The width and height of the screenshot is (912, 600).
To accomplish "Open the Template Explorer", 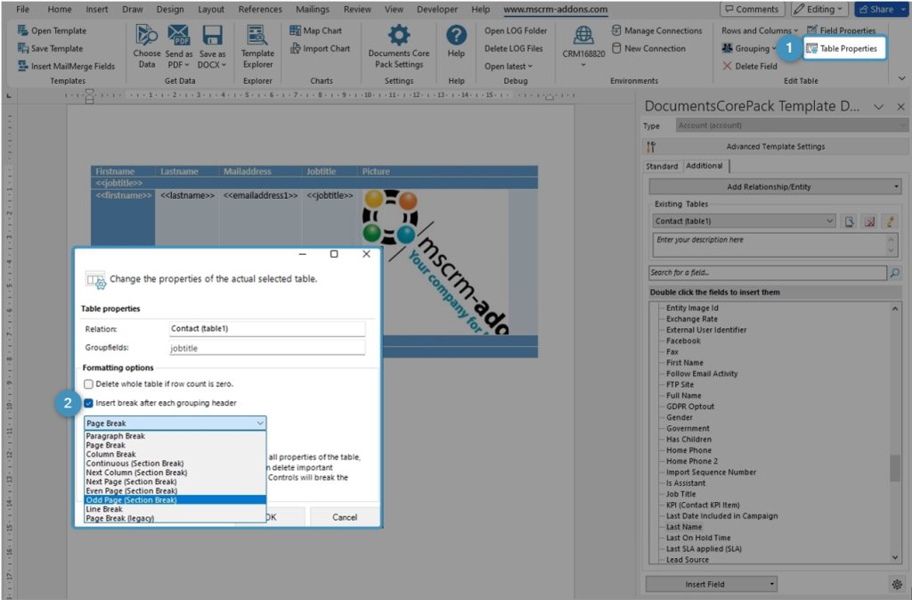I will coord(257,46).
